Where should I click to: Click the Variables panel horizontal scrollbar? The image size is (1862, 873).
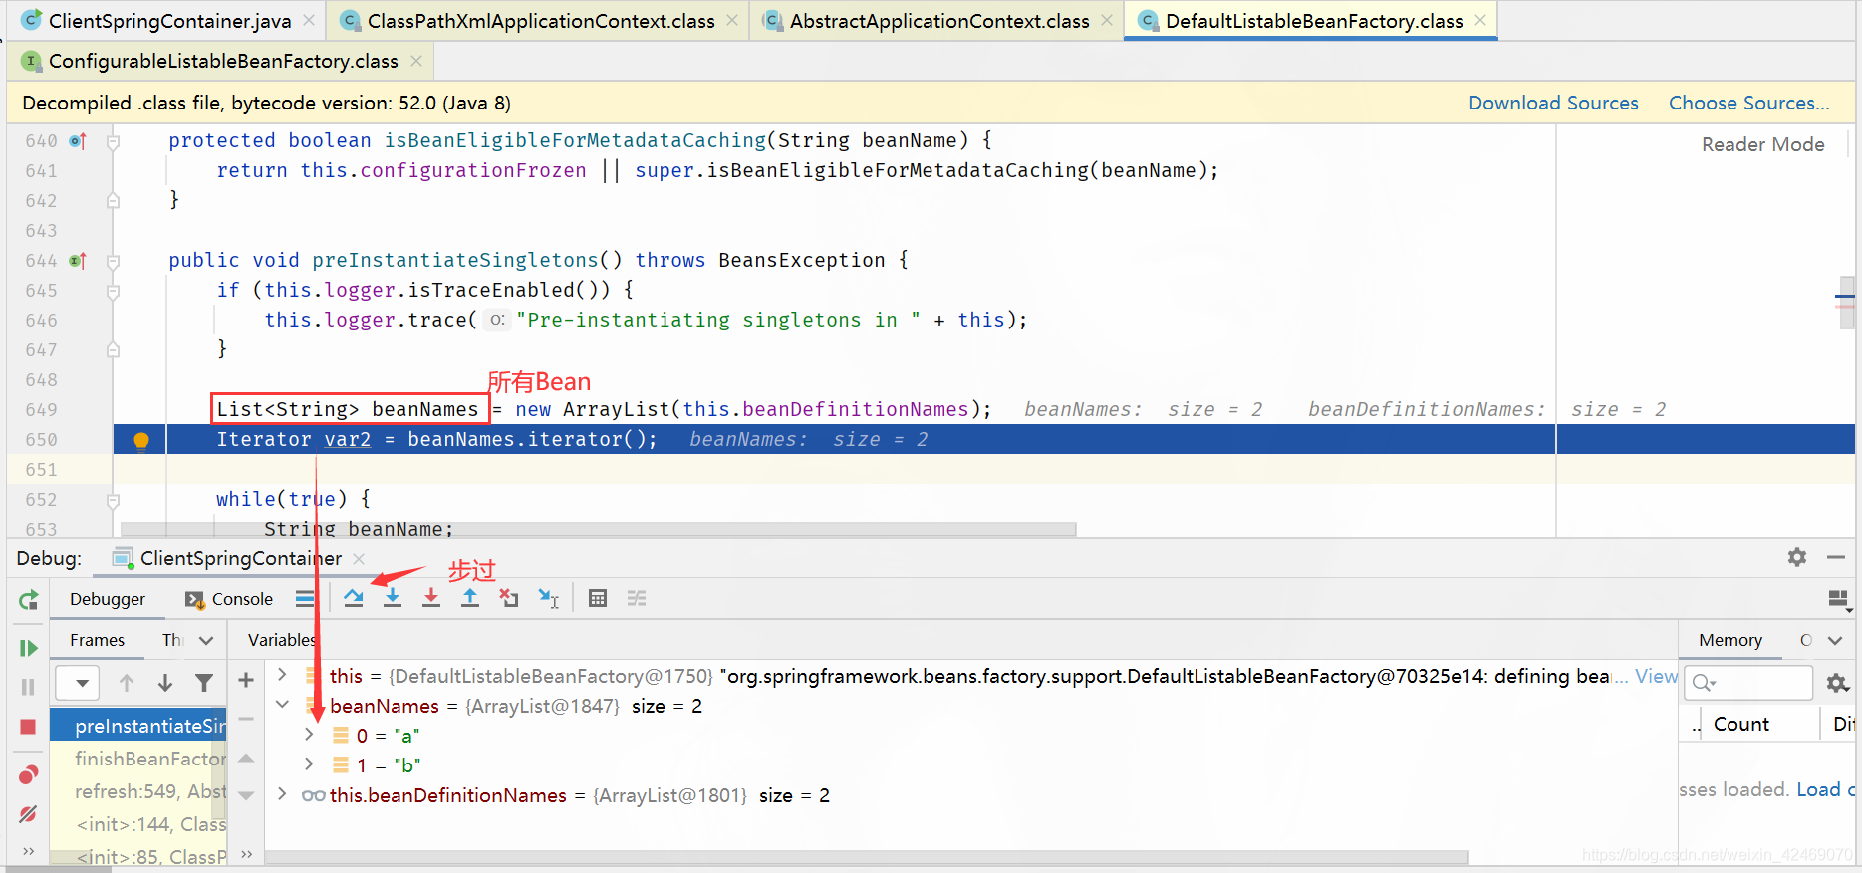(867, 857)
